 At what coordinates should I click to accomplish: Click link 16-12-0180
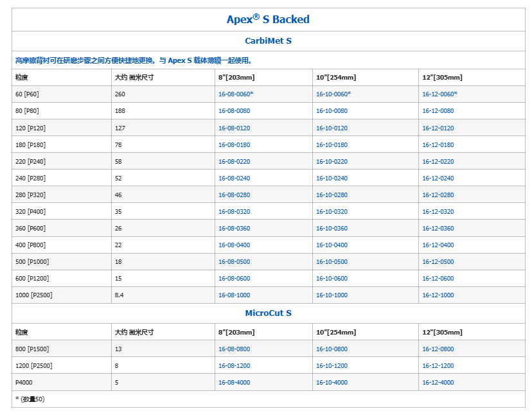pyautogui.click(x=438, y=144)
